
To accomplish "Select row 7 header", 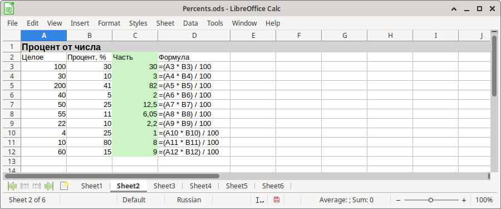I will point(12,104).
